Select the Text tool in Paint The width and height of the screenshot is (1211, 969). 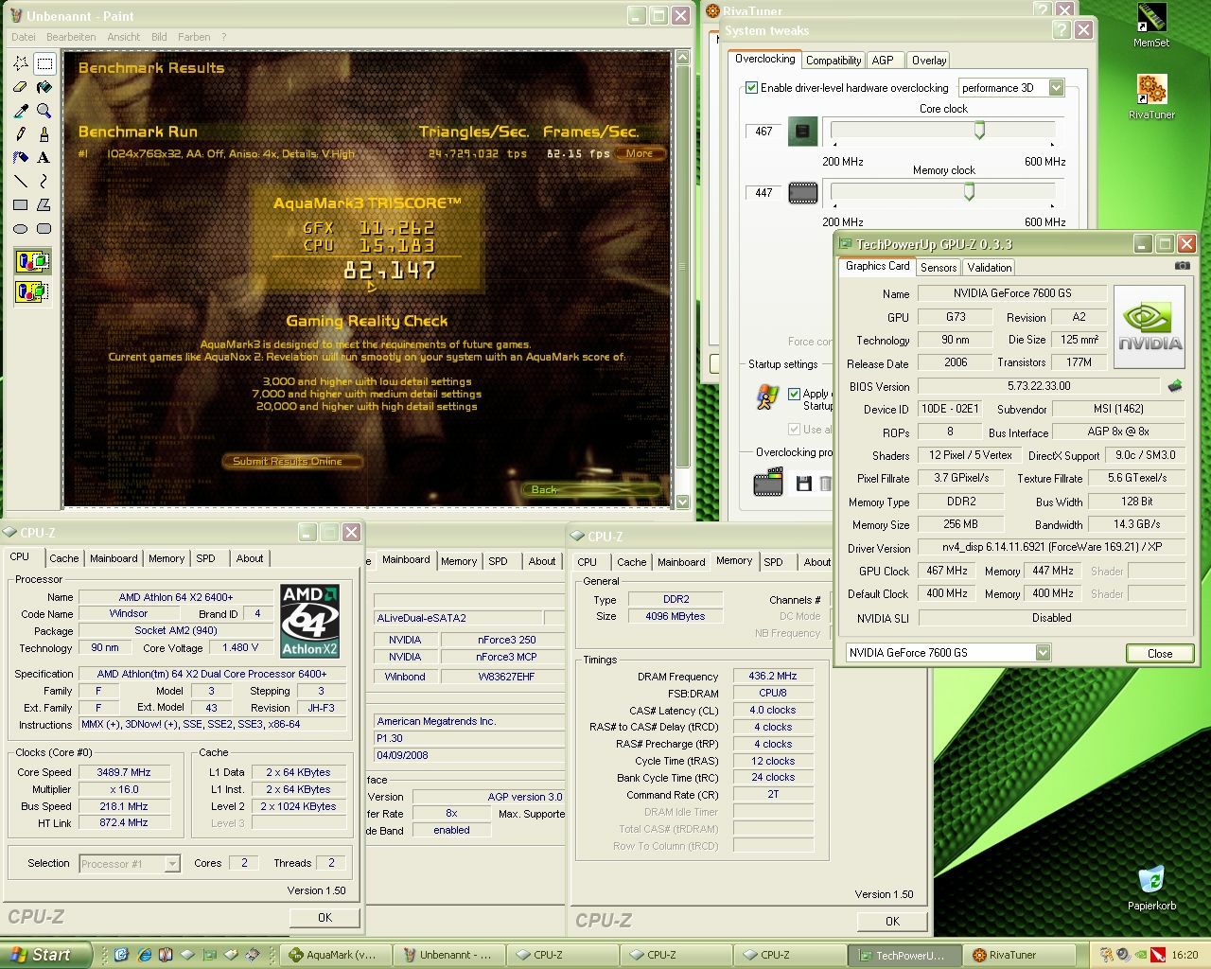click(x=44, y=158)
